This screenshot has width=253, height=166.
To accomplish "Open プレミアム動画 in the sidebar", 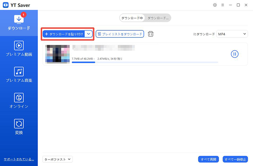I will [x=19, y=49].
